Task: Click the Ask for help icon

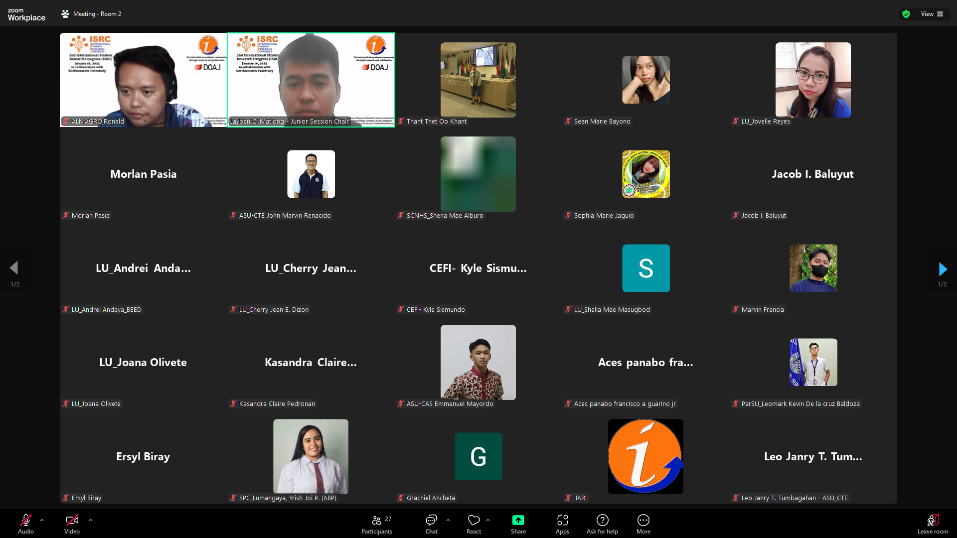Action: tap(602, 523)
